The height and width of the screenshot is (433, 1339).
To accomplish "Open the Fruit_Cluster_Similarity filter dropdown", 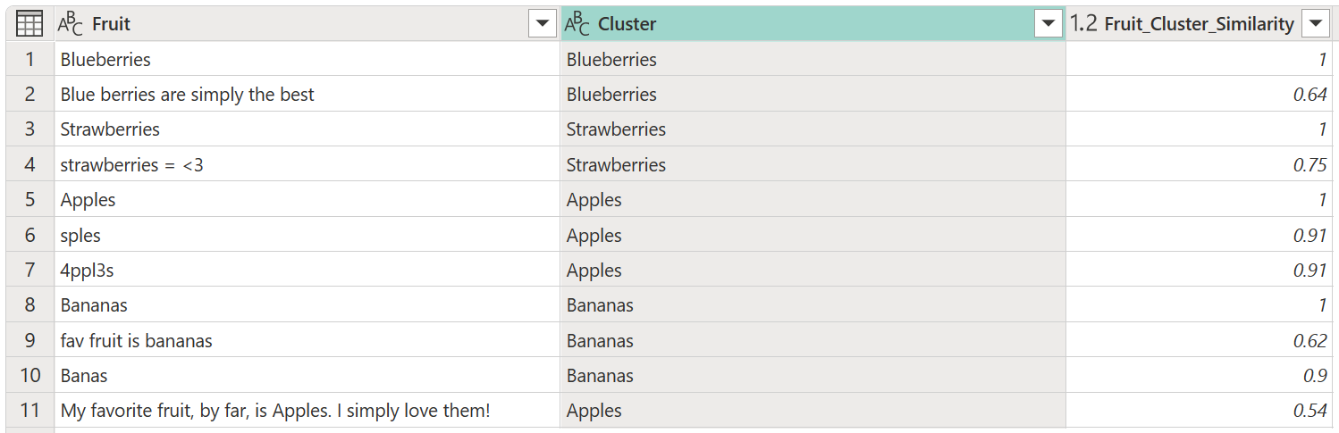I will (1316, 24).
